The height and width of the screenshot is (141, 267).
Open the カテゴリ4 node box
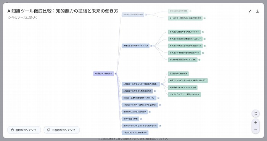pos(184,53)
